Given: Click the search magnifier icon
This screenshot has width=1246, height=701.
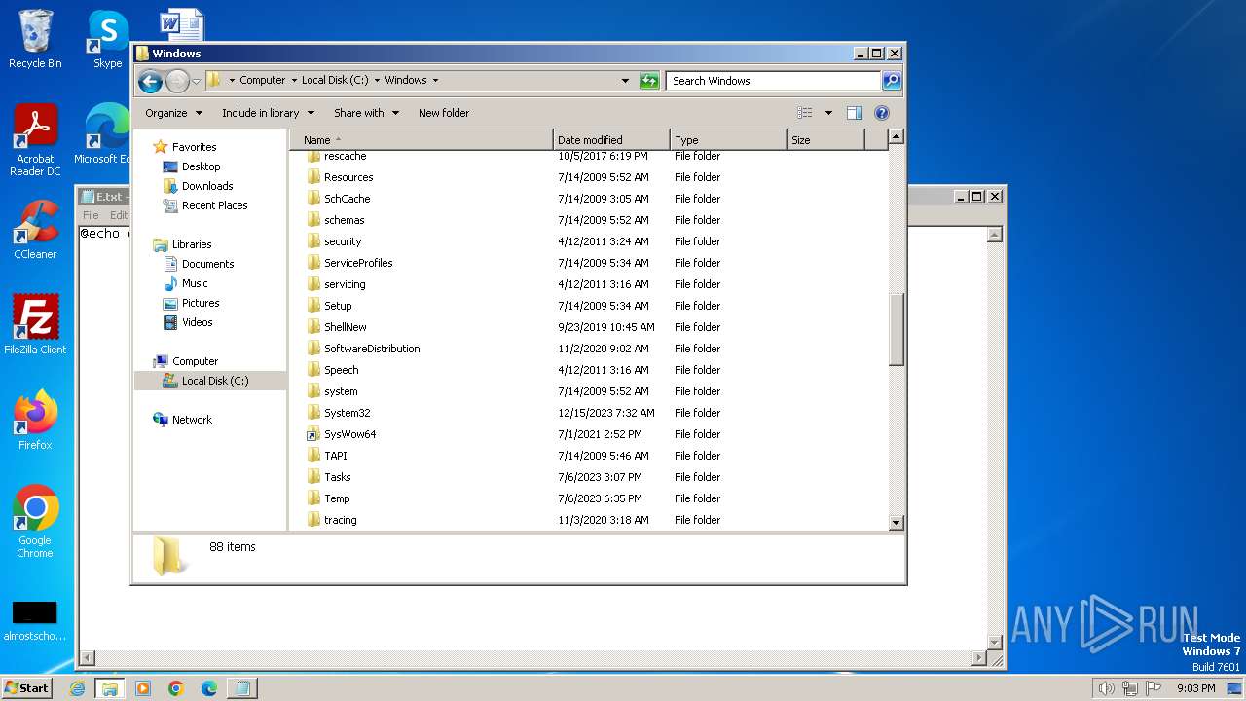Looking at the screenshot, I should tap(891, 81).
